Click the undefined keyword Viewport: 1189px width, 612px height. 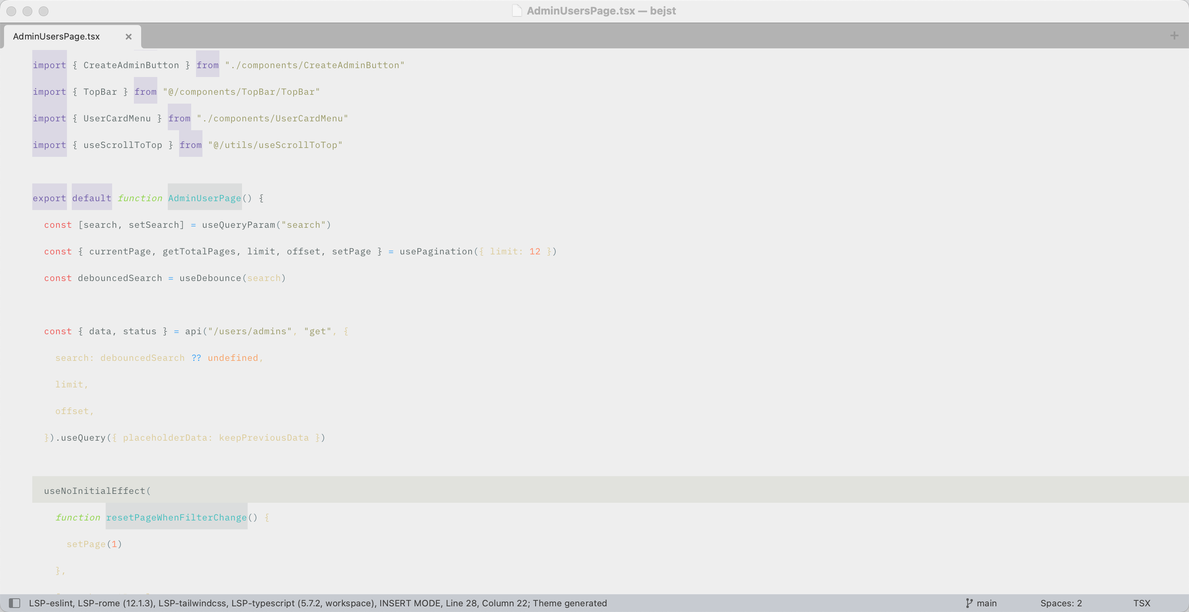(233, 358)
